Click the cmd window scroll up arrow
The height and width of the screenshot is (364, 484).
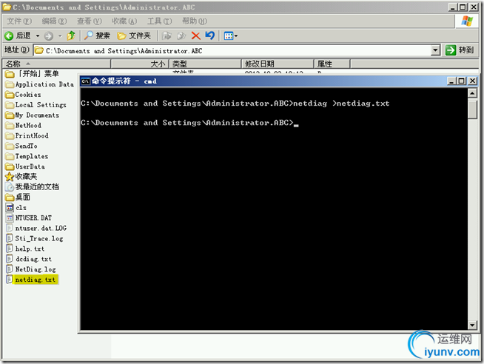(x=473, y=92)
